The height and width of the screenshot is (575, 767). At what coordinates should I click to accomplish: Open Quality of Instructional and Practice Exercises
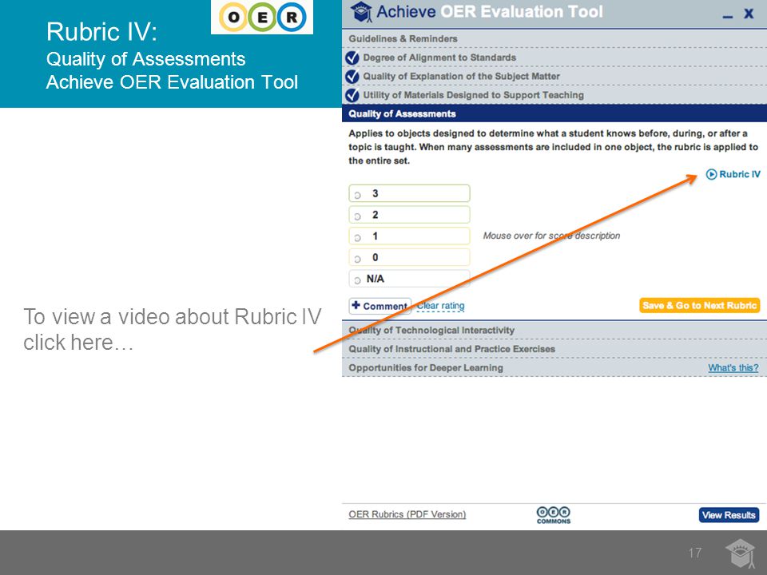(x=554, y=349)
